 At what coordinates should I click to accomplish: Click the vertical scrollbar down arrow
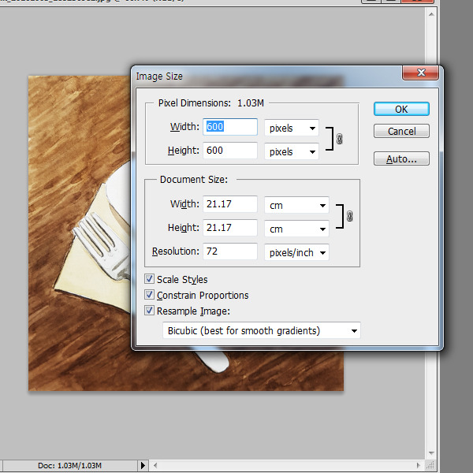point(431,453)
